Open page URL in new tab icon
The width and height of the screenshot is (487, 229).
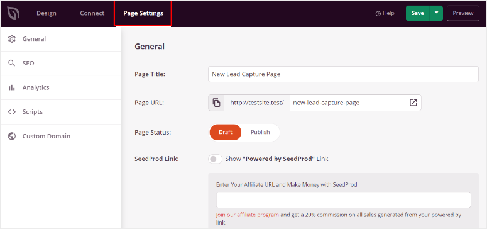413,103
